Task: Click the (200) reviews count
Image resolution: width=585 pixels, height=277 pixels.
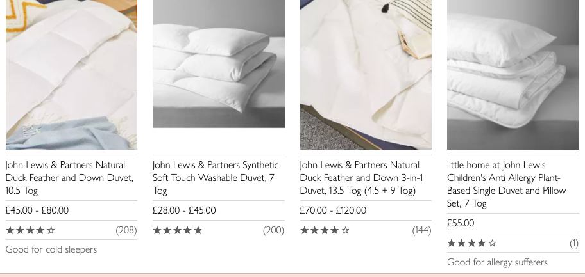Action: 273,230
